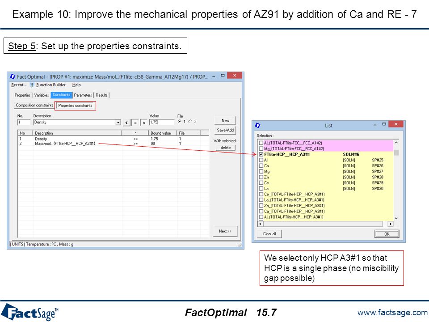Check the Ce SP#29 checkbox
The image size is (429, 322).
coord(261,182)
